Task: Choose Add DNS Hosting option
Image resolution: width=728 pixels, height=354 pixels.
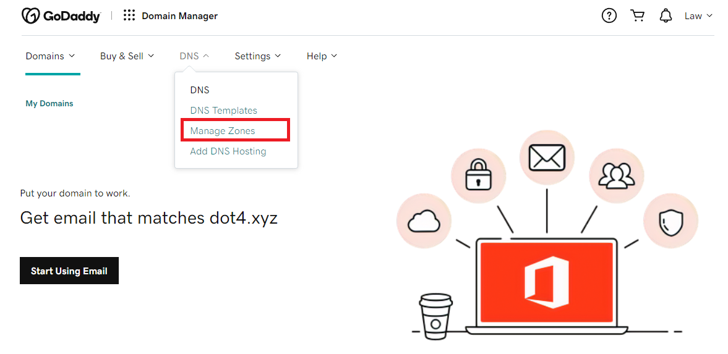Action: click(x=228, y=151)
